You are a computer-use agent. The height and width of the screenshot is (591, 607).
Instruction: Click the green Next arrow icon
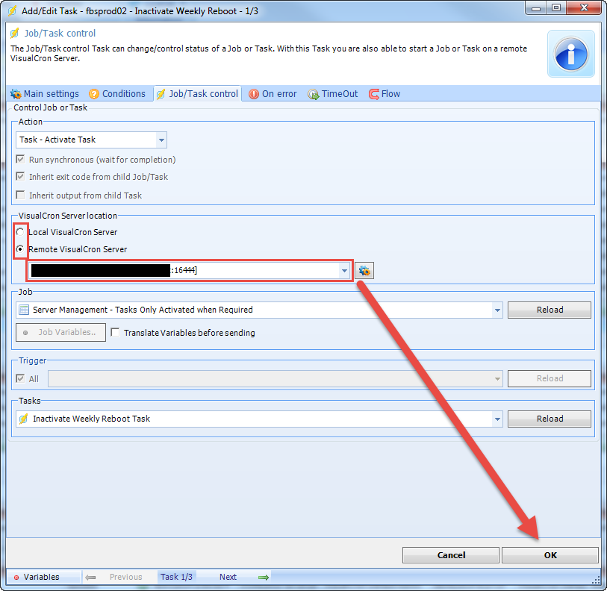263,577
